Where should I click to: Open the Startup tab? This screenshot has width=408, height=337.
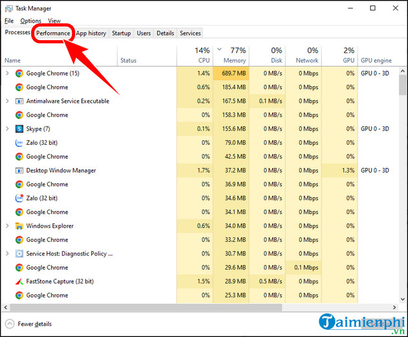[121, 33]
